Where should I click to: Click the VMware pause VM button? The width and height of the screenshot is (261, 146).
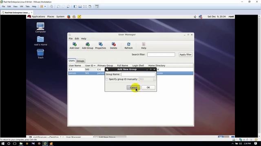click(42, 6)
